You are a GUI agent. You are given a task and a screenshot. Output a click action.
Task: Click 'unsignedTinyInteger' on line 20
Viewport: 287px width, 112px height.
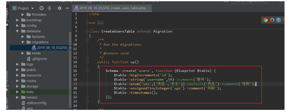point(150,88)
